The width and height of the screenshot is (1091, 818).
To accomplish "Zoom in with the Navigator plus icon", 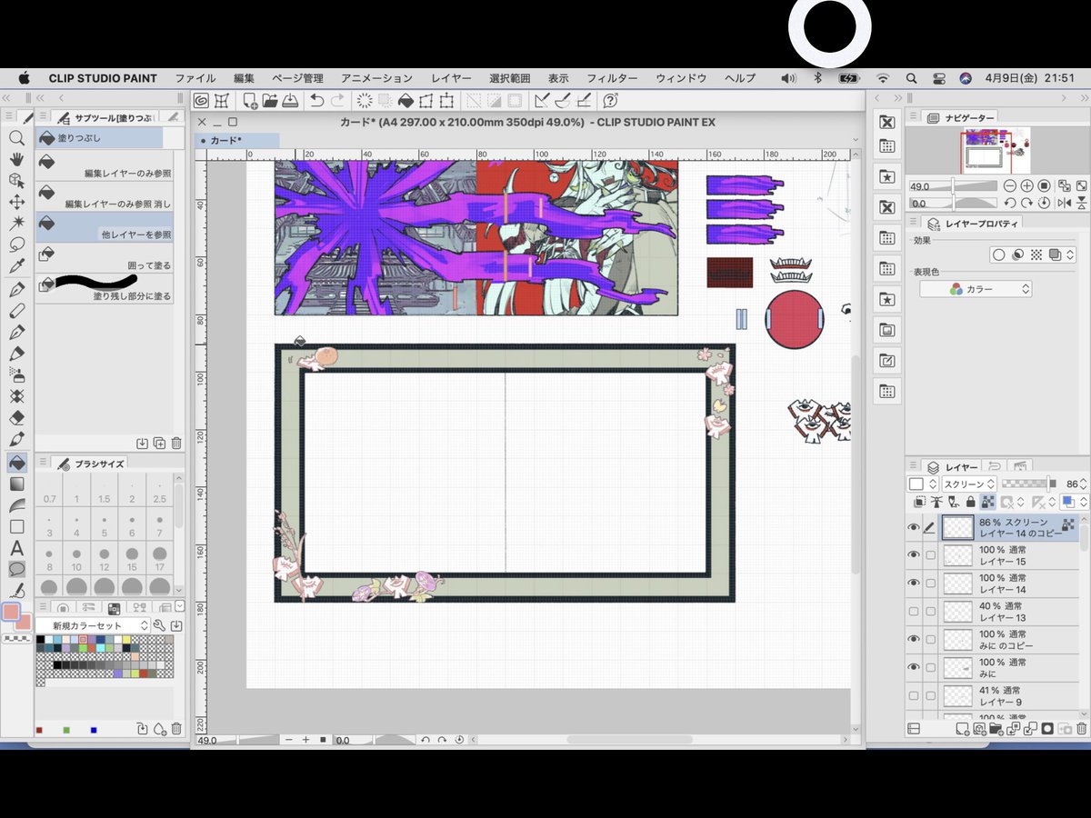I will (x=1027, y=185).
